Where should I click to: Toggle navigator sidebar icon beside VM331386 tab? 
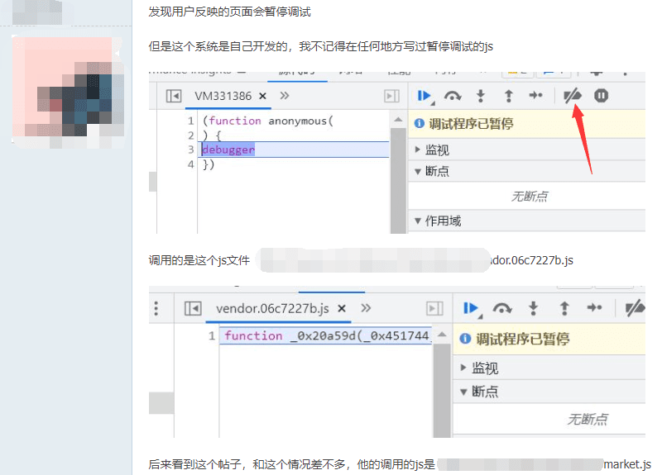tap(174, 96)
